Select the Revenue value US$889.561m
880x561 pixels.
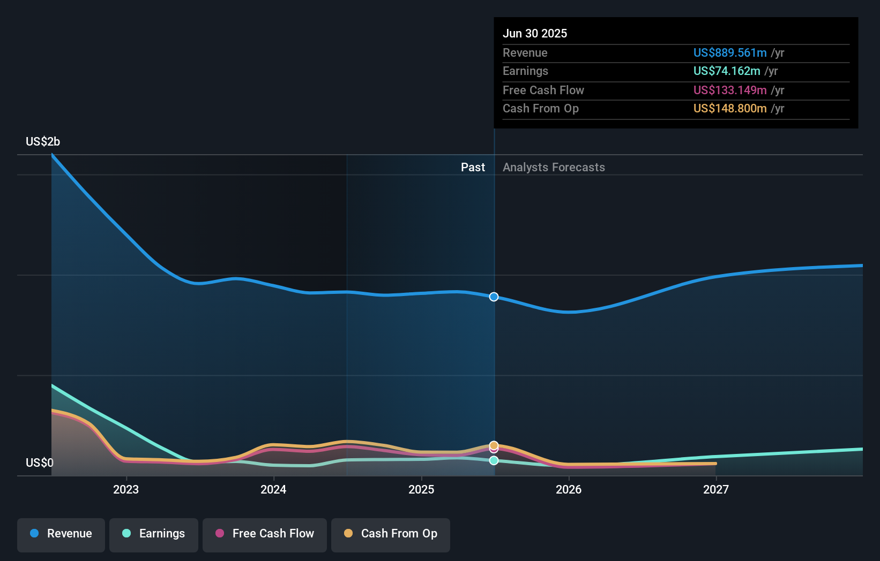(729, 52)
